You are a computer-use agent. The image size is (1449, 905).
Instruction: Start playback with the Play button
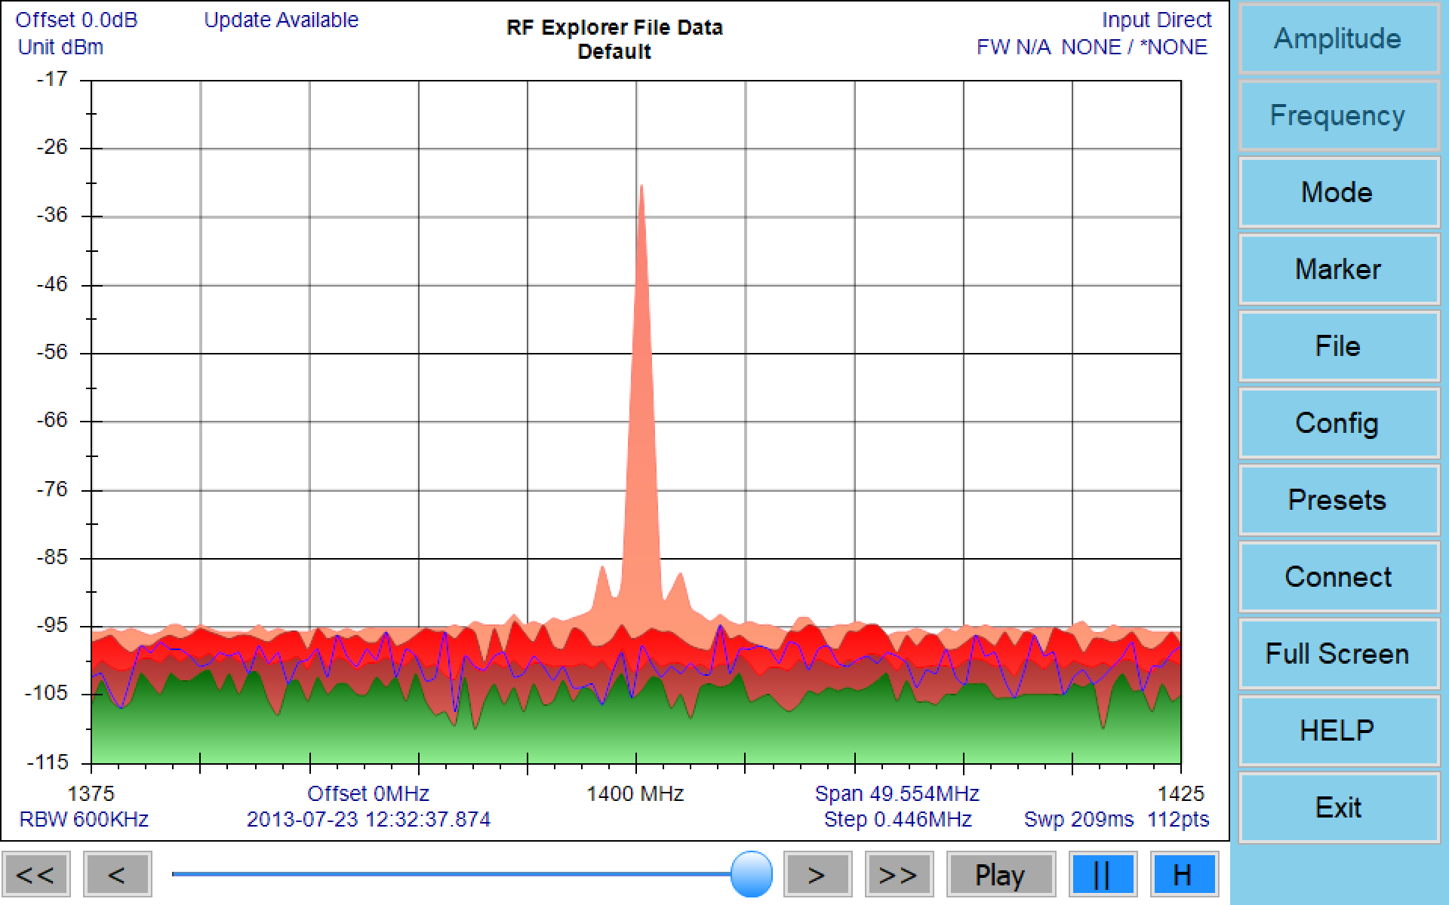pos(1001,875)
